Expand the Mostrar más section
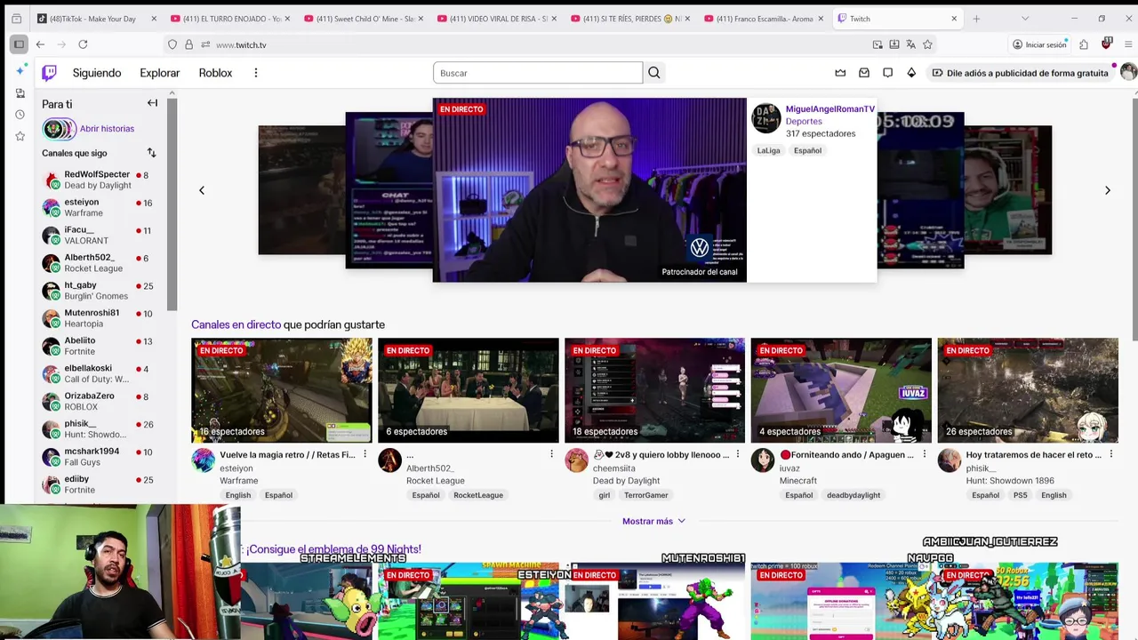The width and height of the screenshot is (1138, 640). 653,521
